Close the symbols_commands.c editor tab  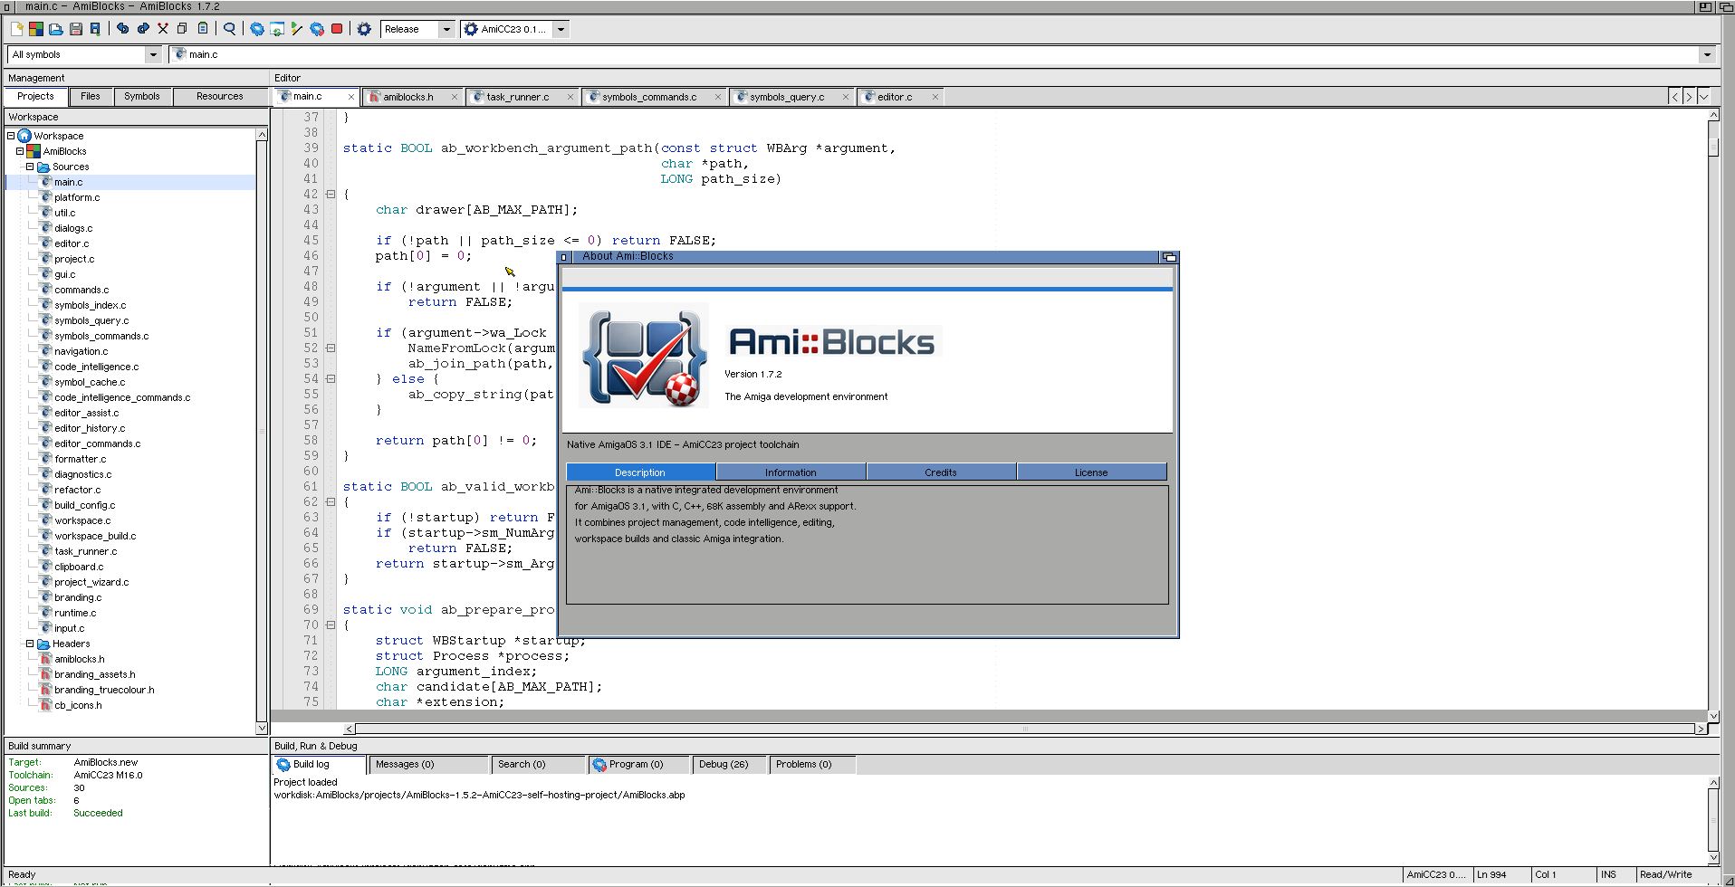coord(718,97)
